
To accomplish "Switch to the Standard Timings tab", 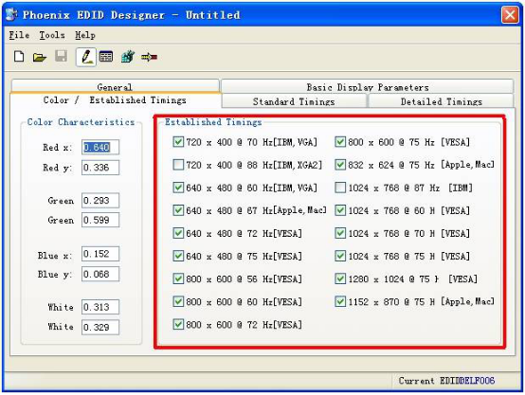I will (x=294, y=101).
